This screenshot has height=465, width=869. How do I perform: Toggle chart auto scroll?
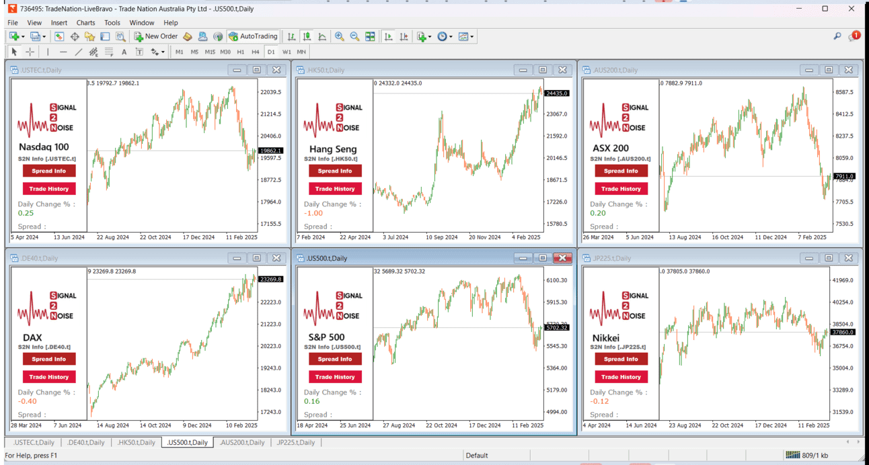[x=389, y=36]
